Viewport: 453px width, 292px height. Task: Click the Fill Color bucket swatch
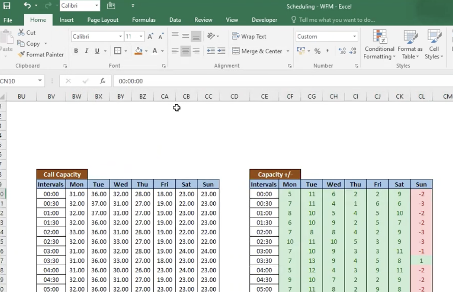[139, 51]
